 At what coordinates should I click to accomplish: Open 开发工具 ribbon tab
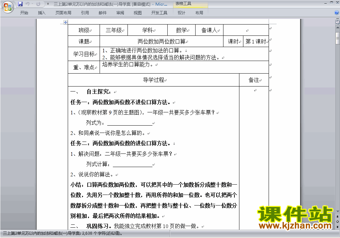159,13
